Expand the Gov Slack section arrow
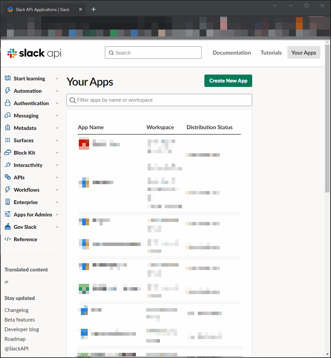Screen dimensions: 331x358 click(57, 227)
